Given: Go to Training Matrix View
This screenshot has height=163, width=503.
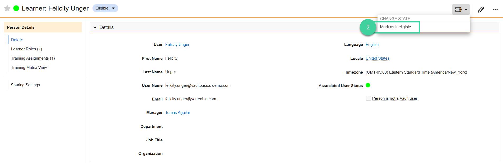Looking at the screenshot, I should point(29,68).
